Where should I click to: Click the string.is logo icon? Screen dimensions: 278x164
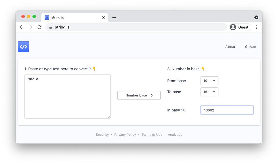pyautogui.click(x=23, y=47)
